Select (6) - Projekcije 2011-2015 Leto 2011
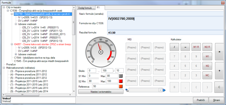The image size is (226, 105). pos(29,81)
